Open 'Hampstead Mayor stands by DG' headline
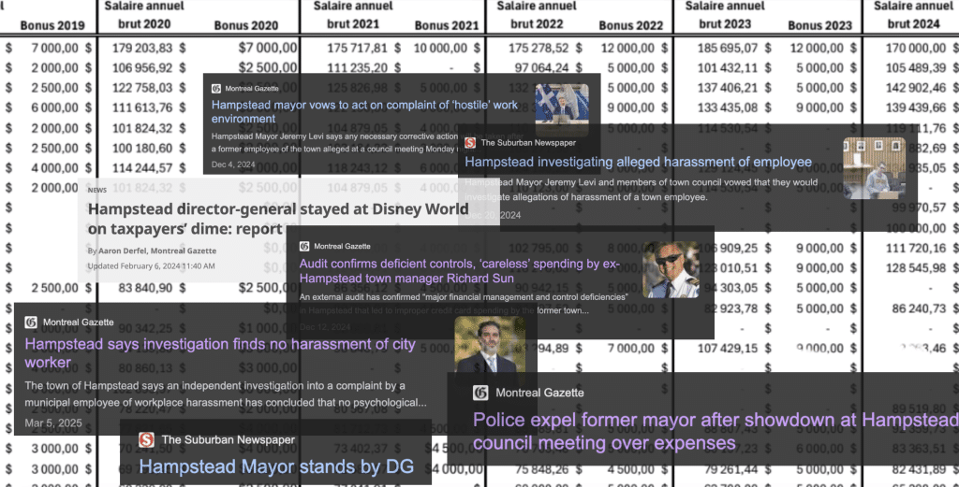The height and width of the screenshot is (487, 959). (263, 465)
